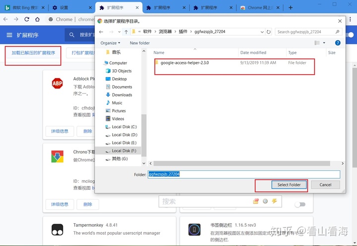The width and height of the screenshot is (357, 246).
Task: Click the dialog Back navigation arrow
Action: tap(101, 32)
